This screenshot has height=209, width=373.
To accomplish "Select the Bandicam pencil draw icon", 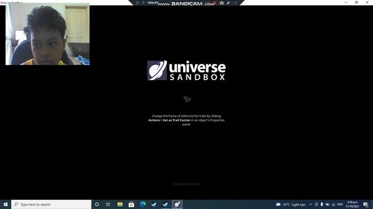I will click(x=228, y=3).
